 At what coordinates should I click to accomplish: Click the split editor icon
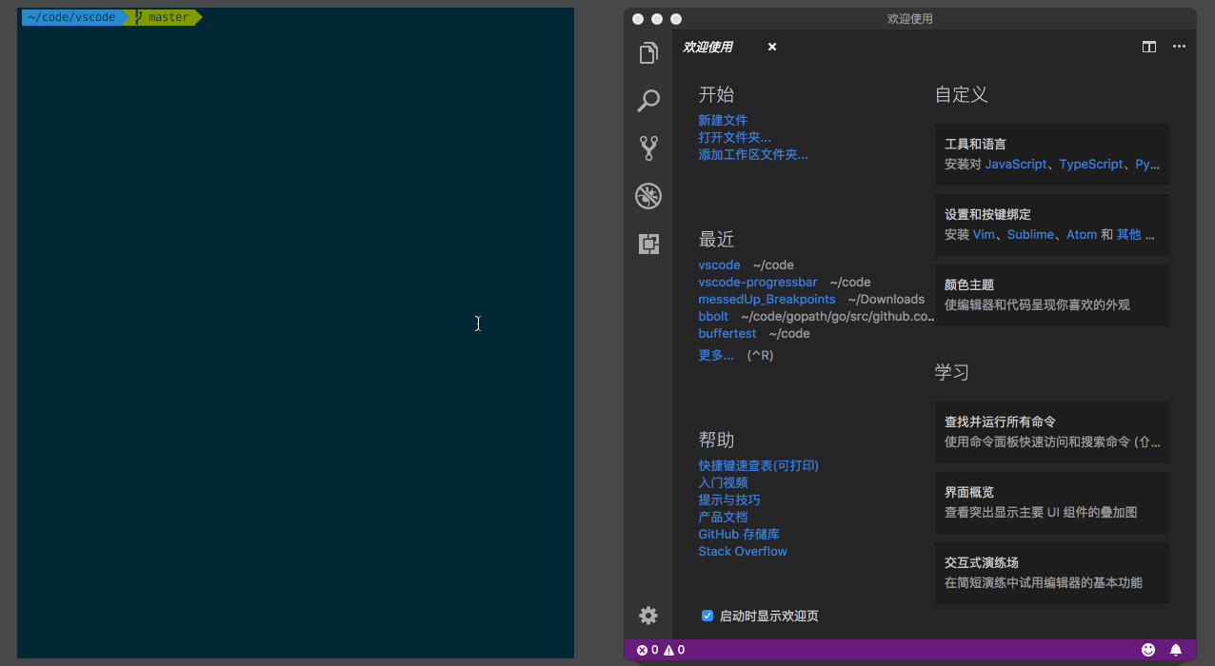coord(1149,47)
